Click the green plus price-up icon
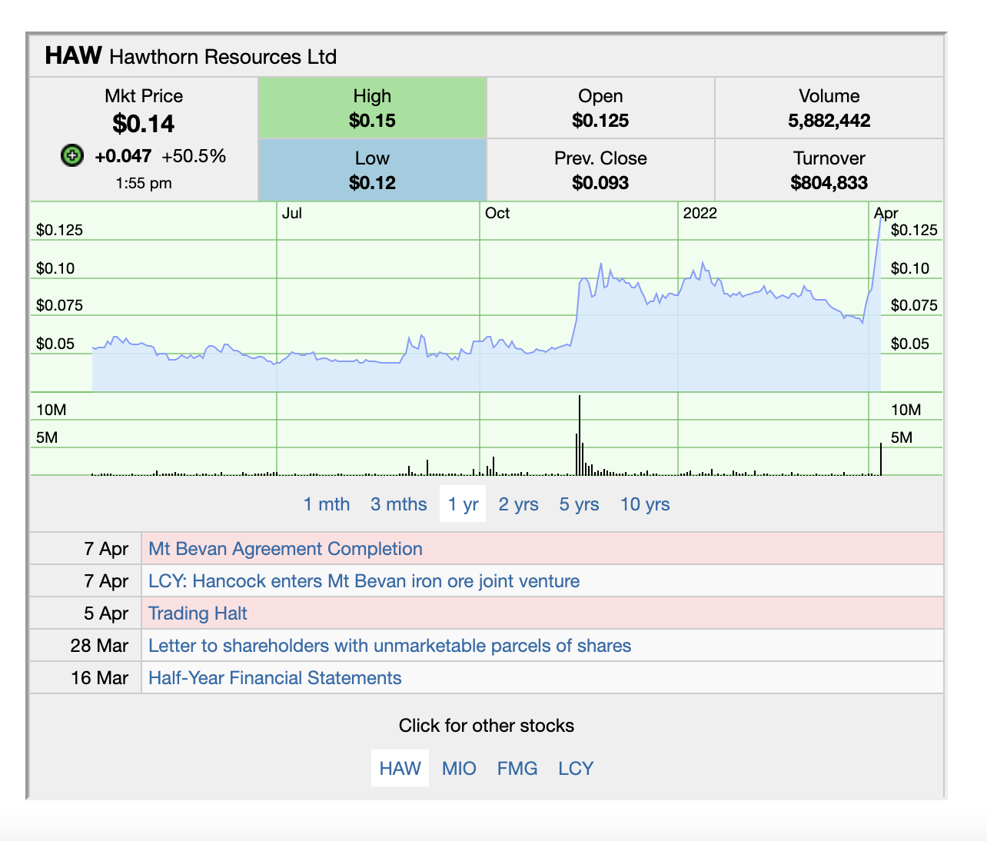Screen dimensions: 987x841 coord(71,156)
